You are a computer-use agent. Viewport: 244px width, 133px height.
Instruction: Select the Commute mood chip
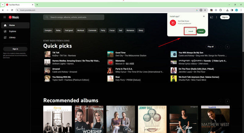pyautogui.click(x=92, y=31)
